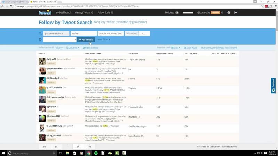Click the within miles value field

[144, 33]
